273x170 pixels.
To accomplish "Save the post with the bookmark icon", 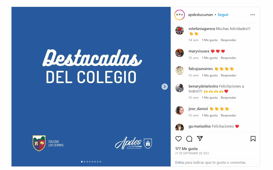I will pos(253,139).
